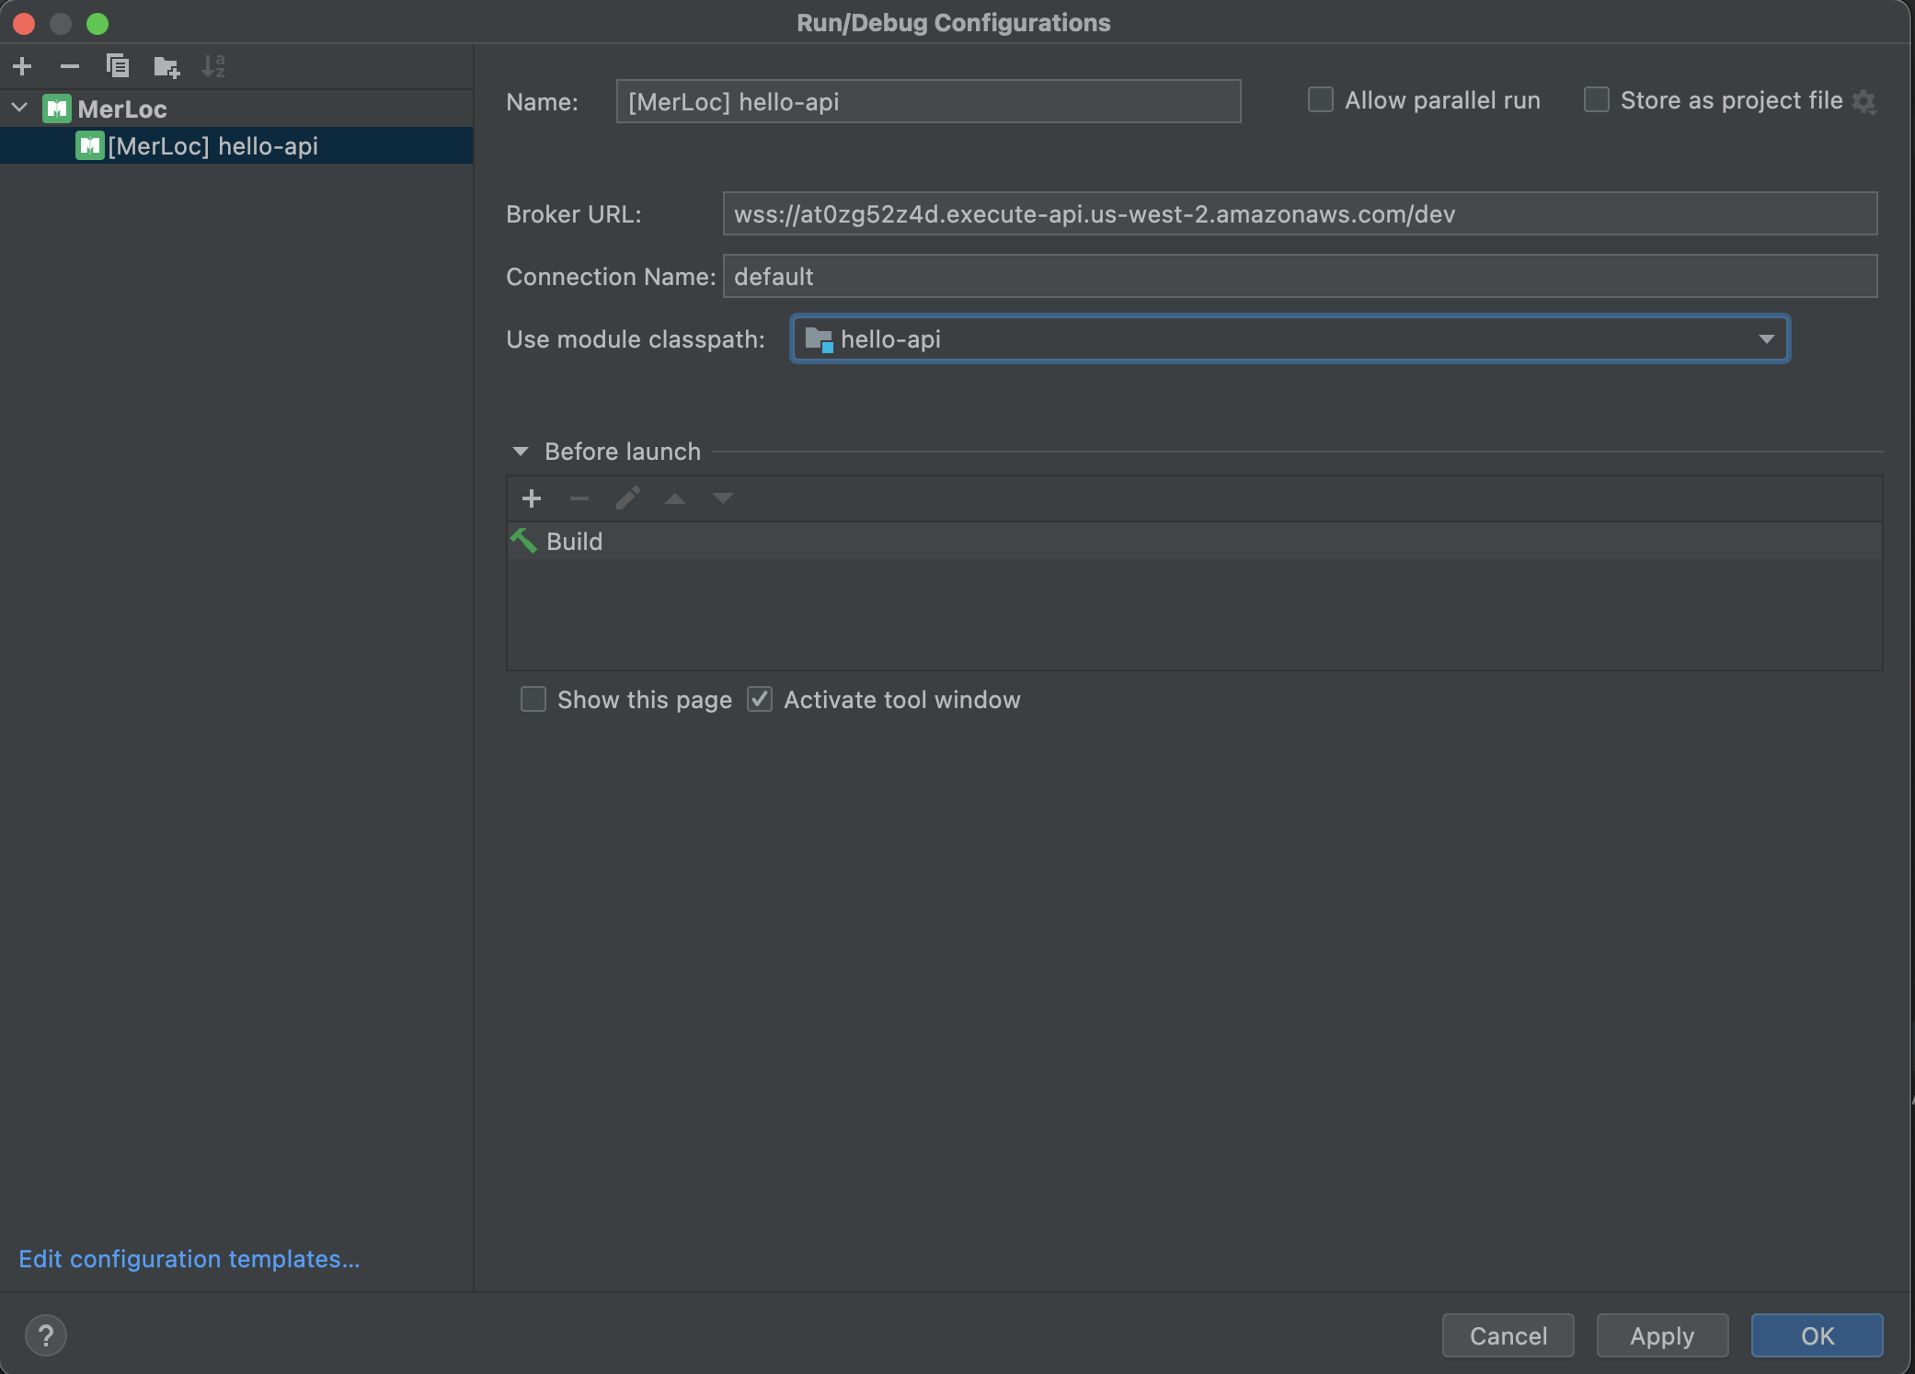The image size is (1915, 1374).
Task: Click the Create New Folder icon
Action: 166,66
